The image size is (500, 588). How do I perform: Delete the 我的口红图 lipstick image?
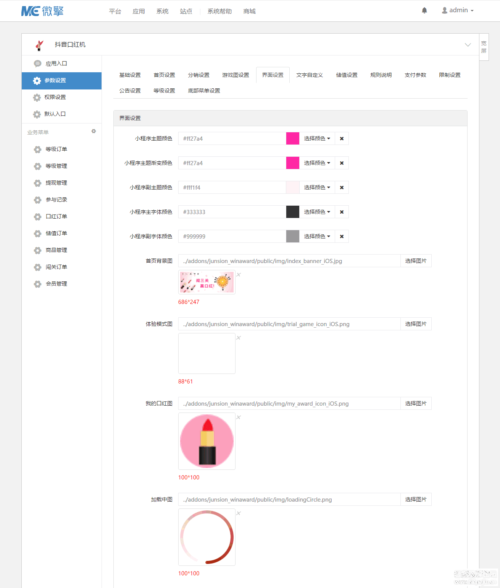tap(239, 417)
